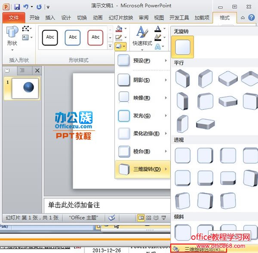Apply the red outline Abc shape style
Screen dimensions: 258x253
point(95,38)
